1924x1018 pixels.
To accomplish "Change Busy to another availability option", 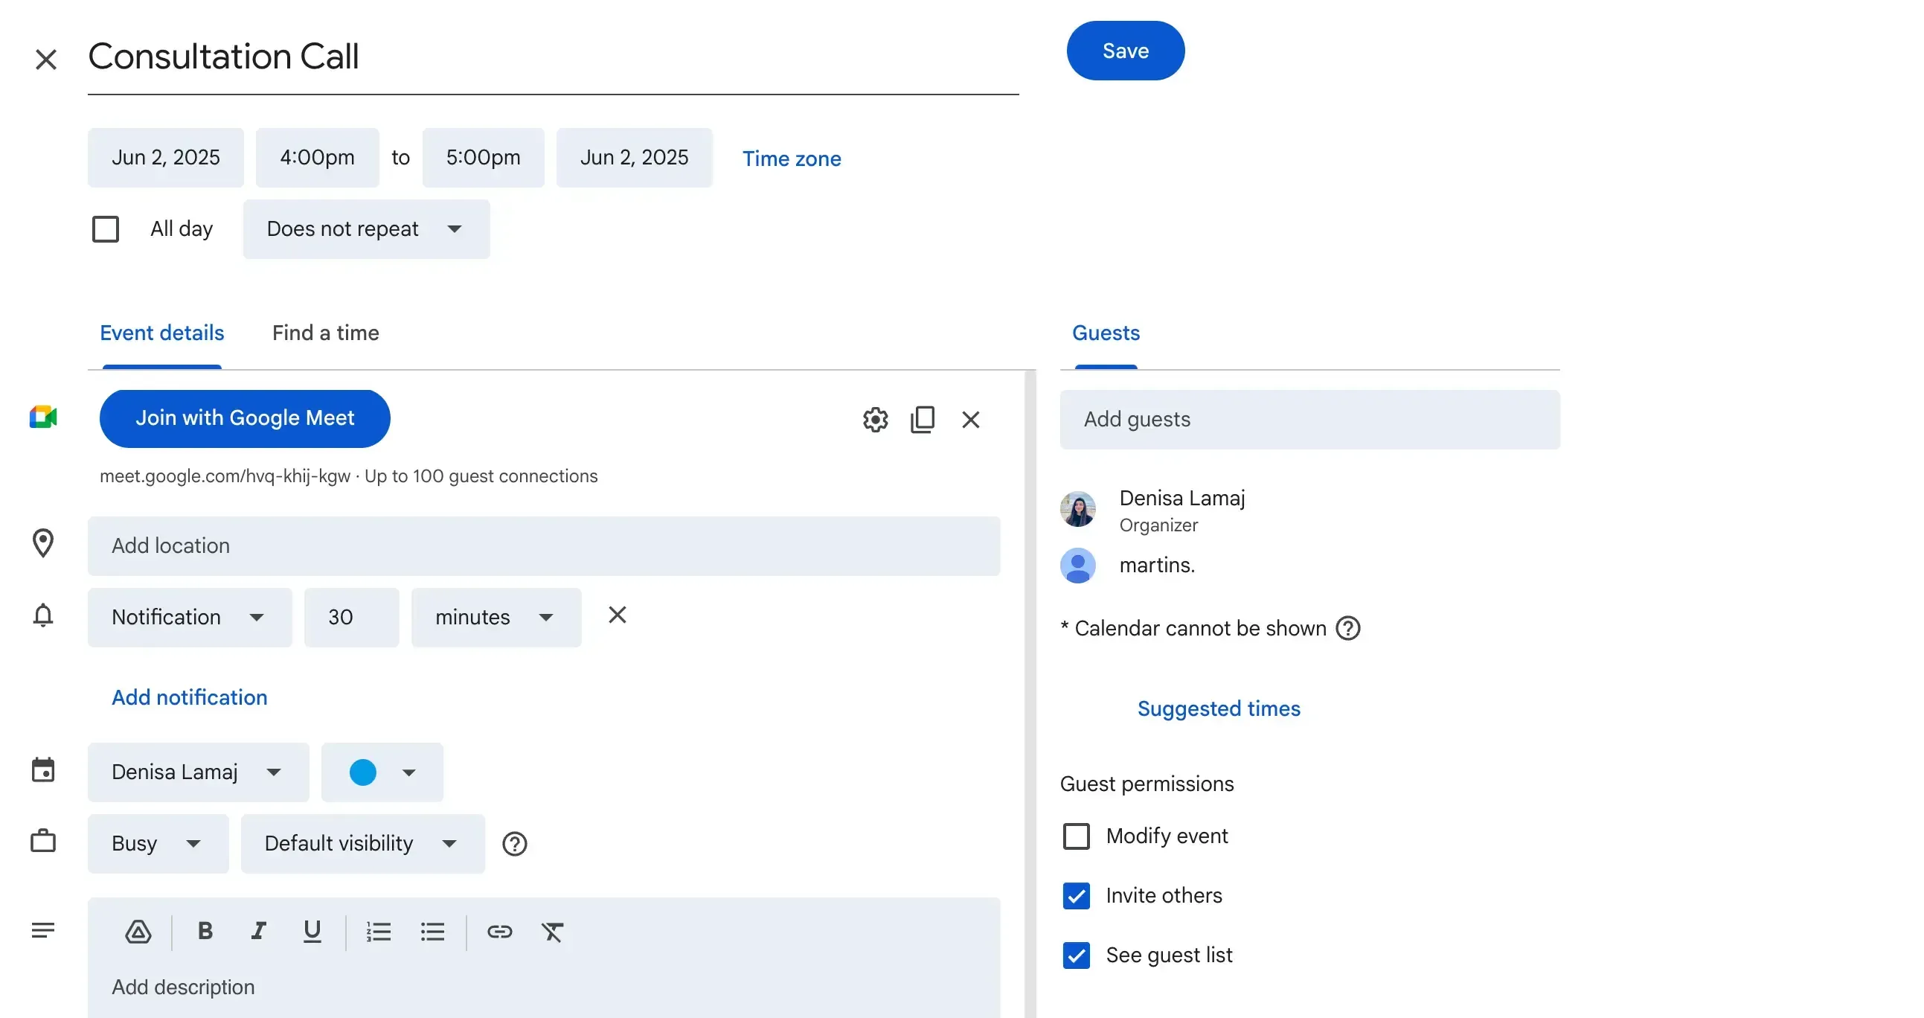I will click(x=158, y=843).
